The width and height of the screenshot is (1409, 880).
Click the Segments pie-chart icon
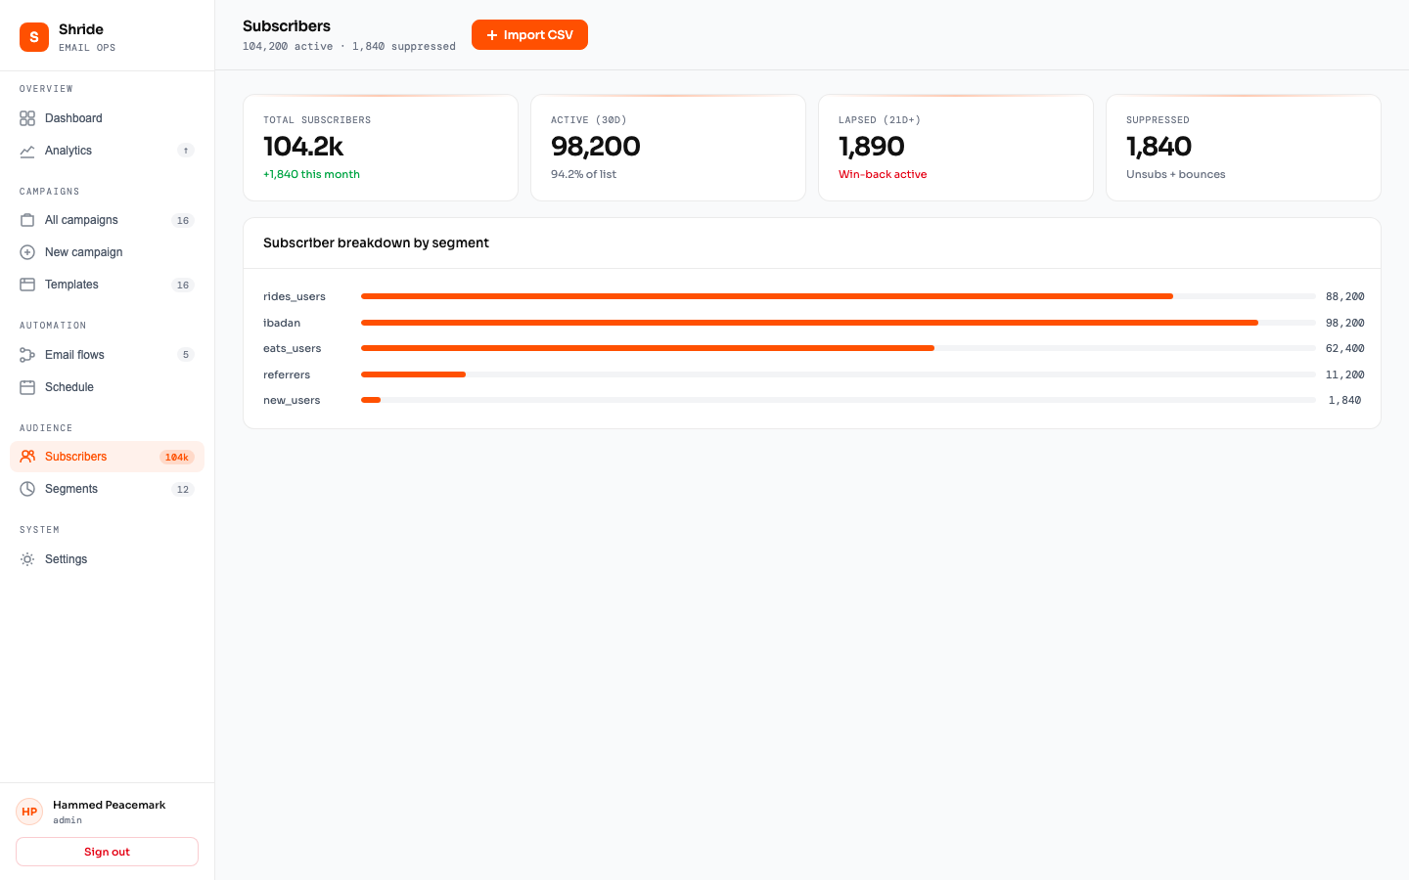(x=27, y=489)
